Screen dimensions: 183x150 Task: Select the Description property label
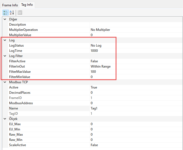[18, 25]
